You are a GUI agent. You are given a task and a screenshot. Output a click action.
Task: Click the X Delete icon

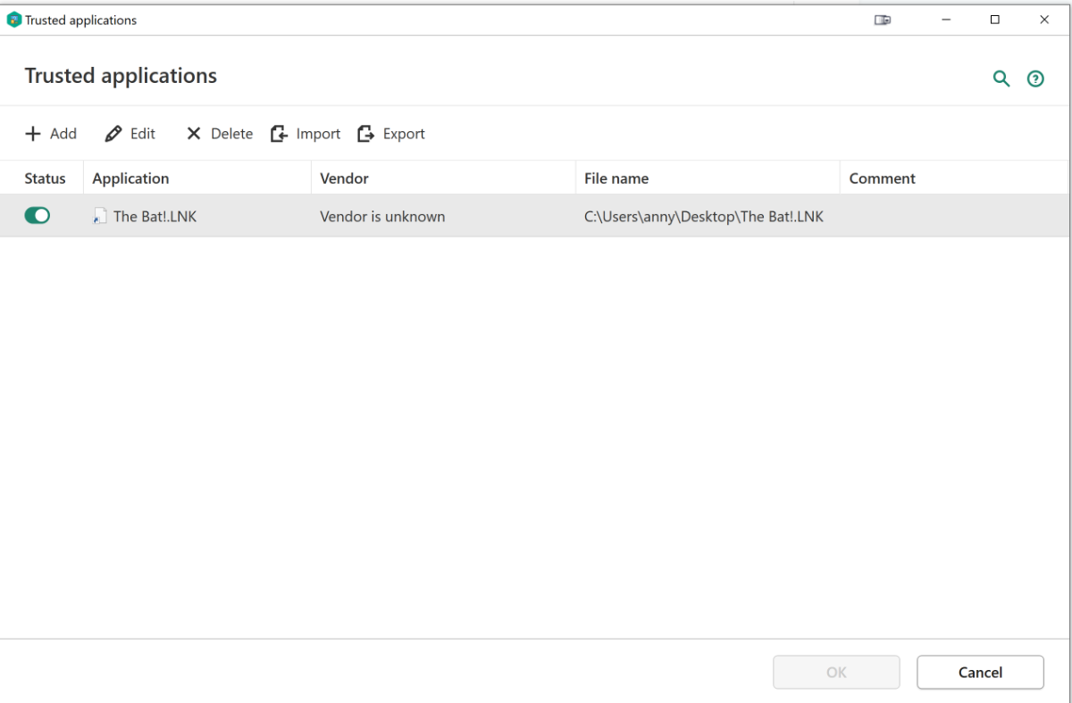194,134
